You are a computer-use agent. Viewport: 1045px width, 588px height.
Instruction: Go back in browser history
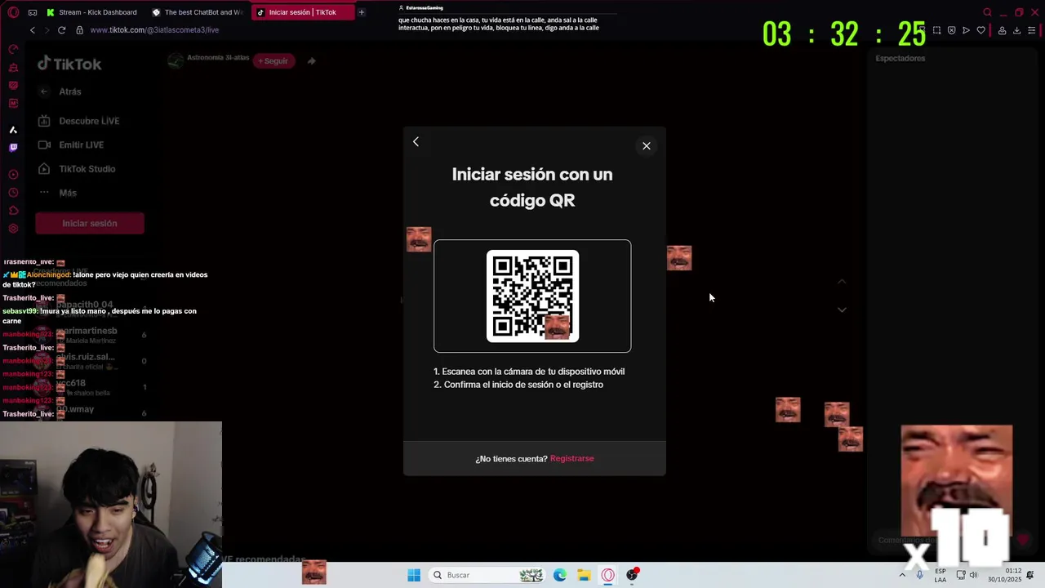pyautogui.click(x=33, y=30)
